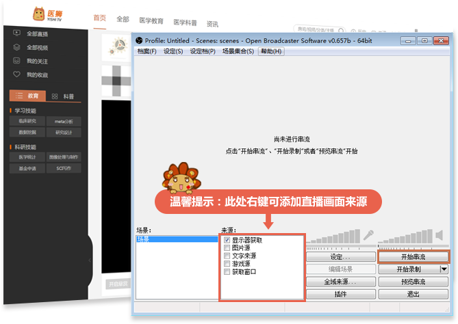Open 全部直播 monitor icon in sidebar
Image resolution: width=458 pixels, height=324 pixels.
tap(16, 33)
